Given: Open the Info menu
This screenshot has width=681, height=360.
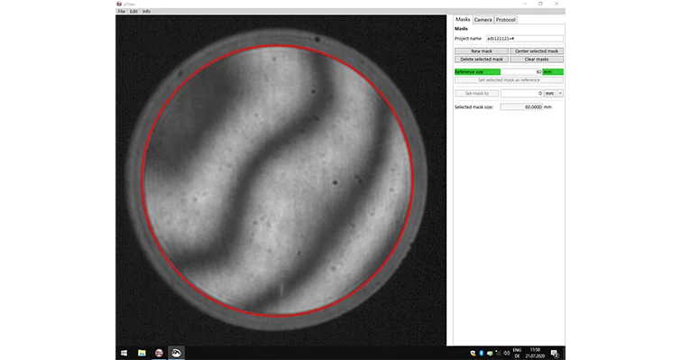Looking at the screenshot, I should 147,12.
